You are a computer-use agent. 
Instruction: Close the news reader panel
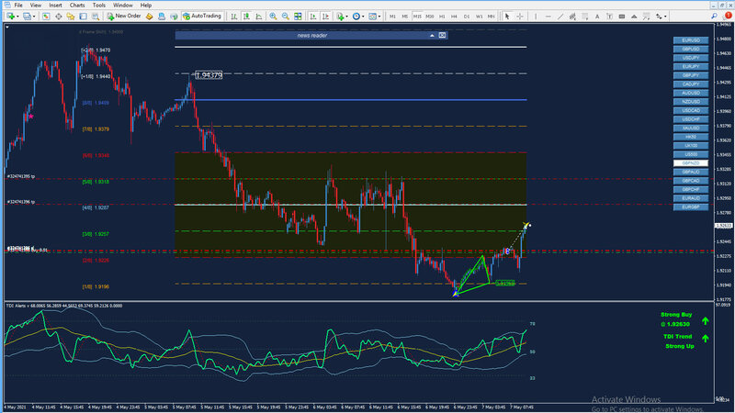pos(442,35)
